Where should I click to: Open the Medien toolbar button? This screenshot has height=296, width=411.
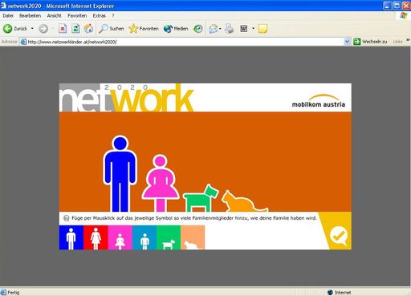pyautogui.click(x=176, y=29)
